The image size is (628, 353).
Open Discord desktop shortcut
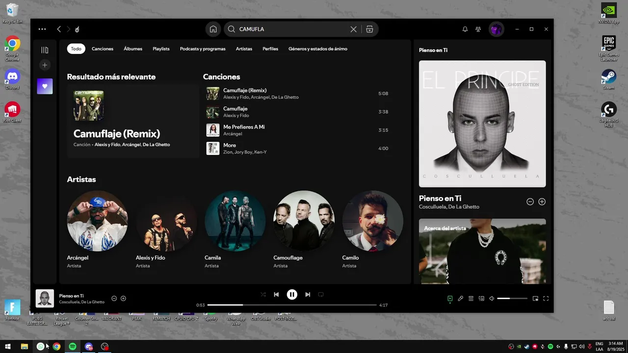pyautogui.click(x=12, y=79)
